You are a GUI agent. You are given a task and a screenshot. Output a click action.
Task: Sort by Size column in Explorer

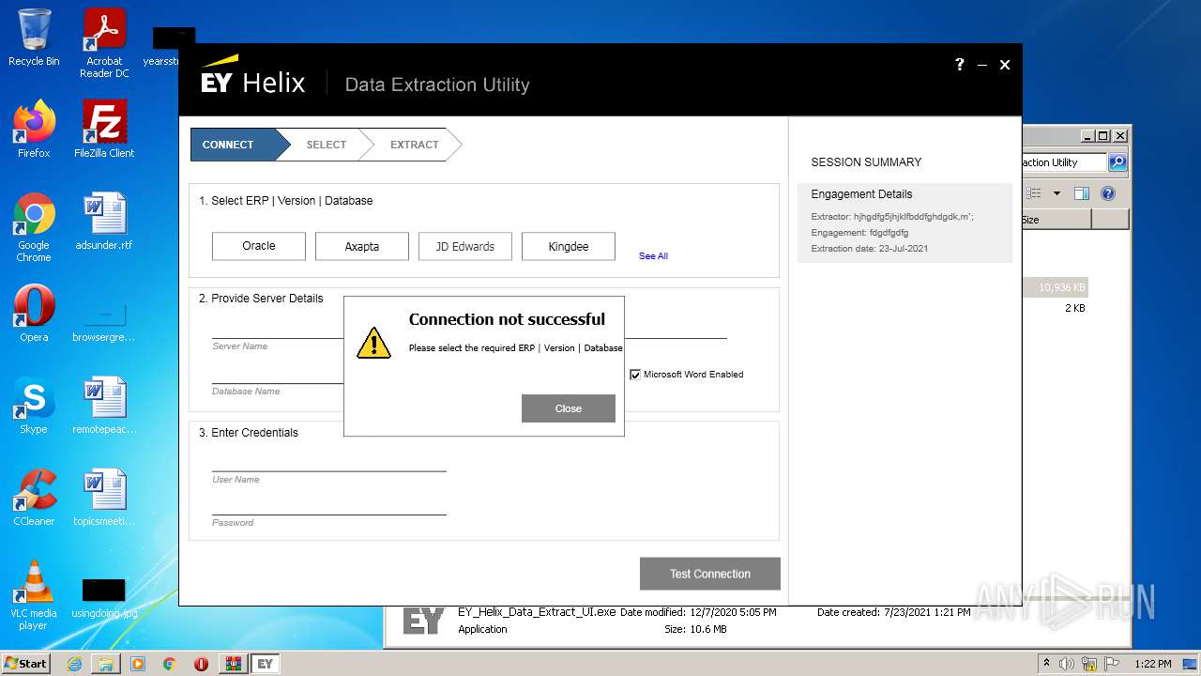click(1056, 220)
